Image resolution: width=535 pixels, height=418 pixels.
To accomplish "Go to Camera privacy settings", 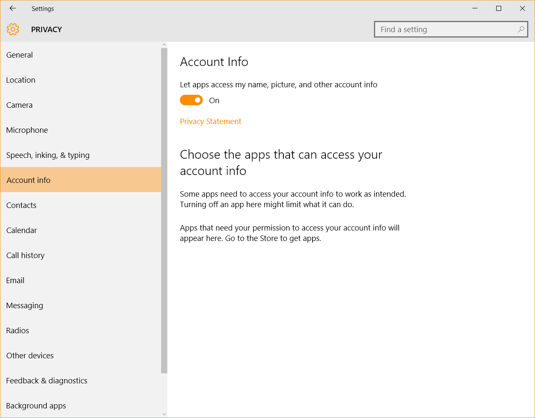I will click(81, 105).
